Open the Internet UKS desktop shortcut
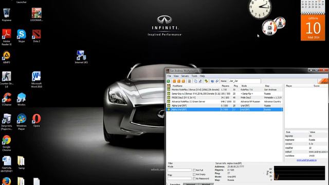This screenshot has height=185, width=329. pos(81,57)
